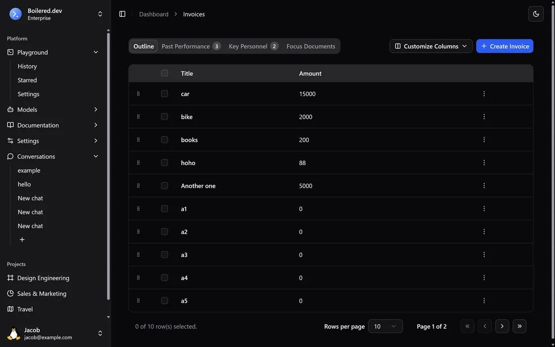Open rows per page selector

tap(385, 326)
